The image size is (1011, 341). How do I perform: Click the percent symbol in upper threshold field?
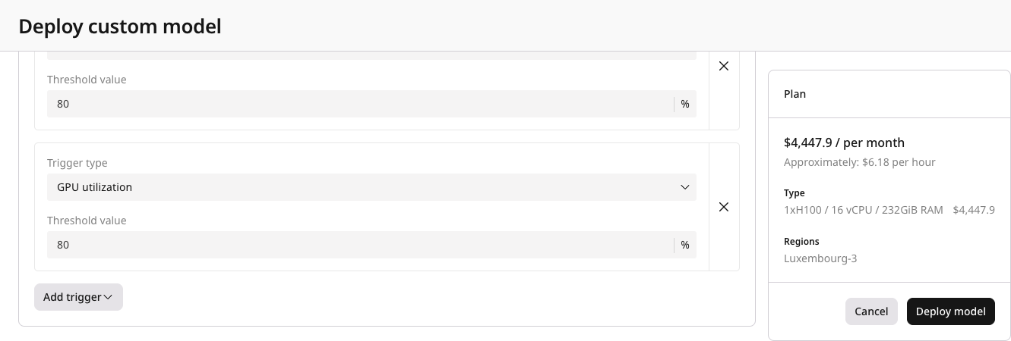click(x=685, y=104)
